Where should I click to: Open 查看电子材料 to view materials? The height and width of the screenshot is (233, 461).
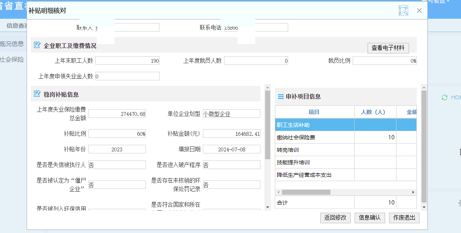pos(388,48)
